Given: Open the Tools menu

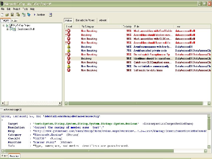Looking at the screenshot, I should [25, 9].
